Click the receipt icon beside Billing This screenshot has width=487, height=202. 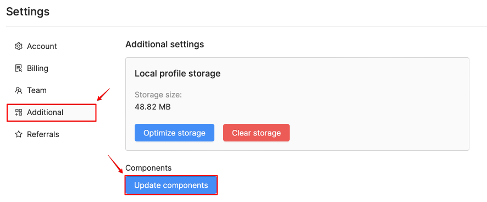(19, 68)
